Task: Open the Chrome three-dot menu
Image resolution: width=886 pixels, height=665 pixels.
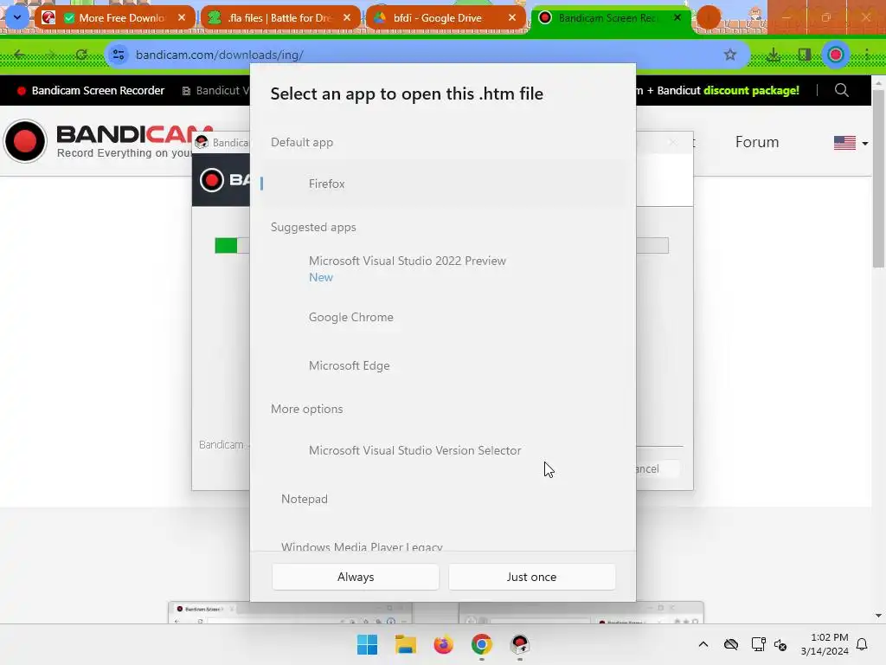Action: [867, 55]
